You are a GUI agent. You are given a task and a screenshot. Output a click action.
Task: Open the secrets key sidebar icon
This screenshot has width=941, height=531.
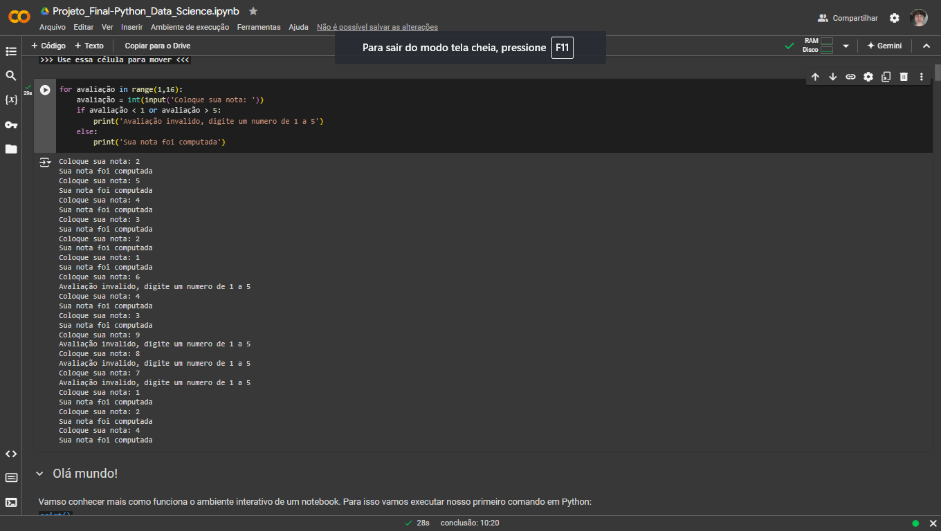(11, 124)
